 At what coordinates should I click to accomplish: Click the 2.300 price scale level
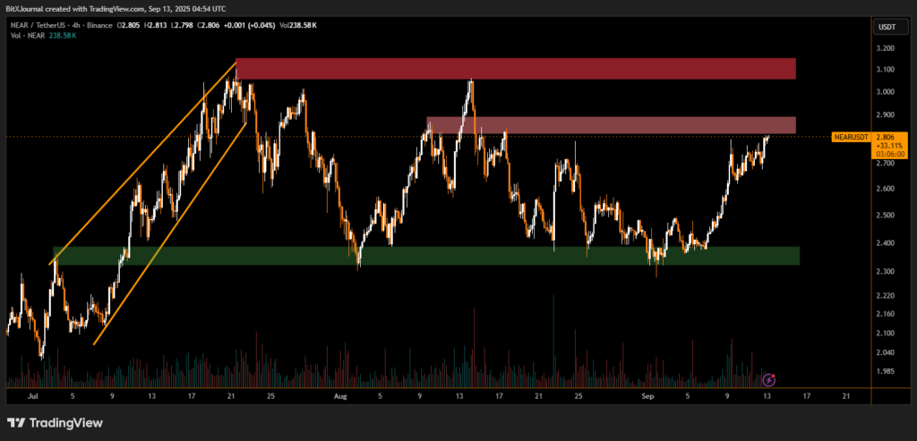coord(887,272)
